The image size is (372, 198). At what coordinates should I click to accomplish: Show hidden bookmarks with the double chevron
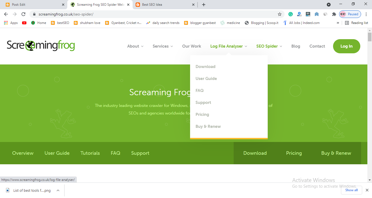point(338,23)
